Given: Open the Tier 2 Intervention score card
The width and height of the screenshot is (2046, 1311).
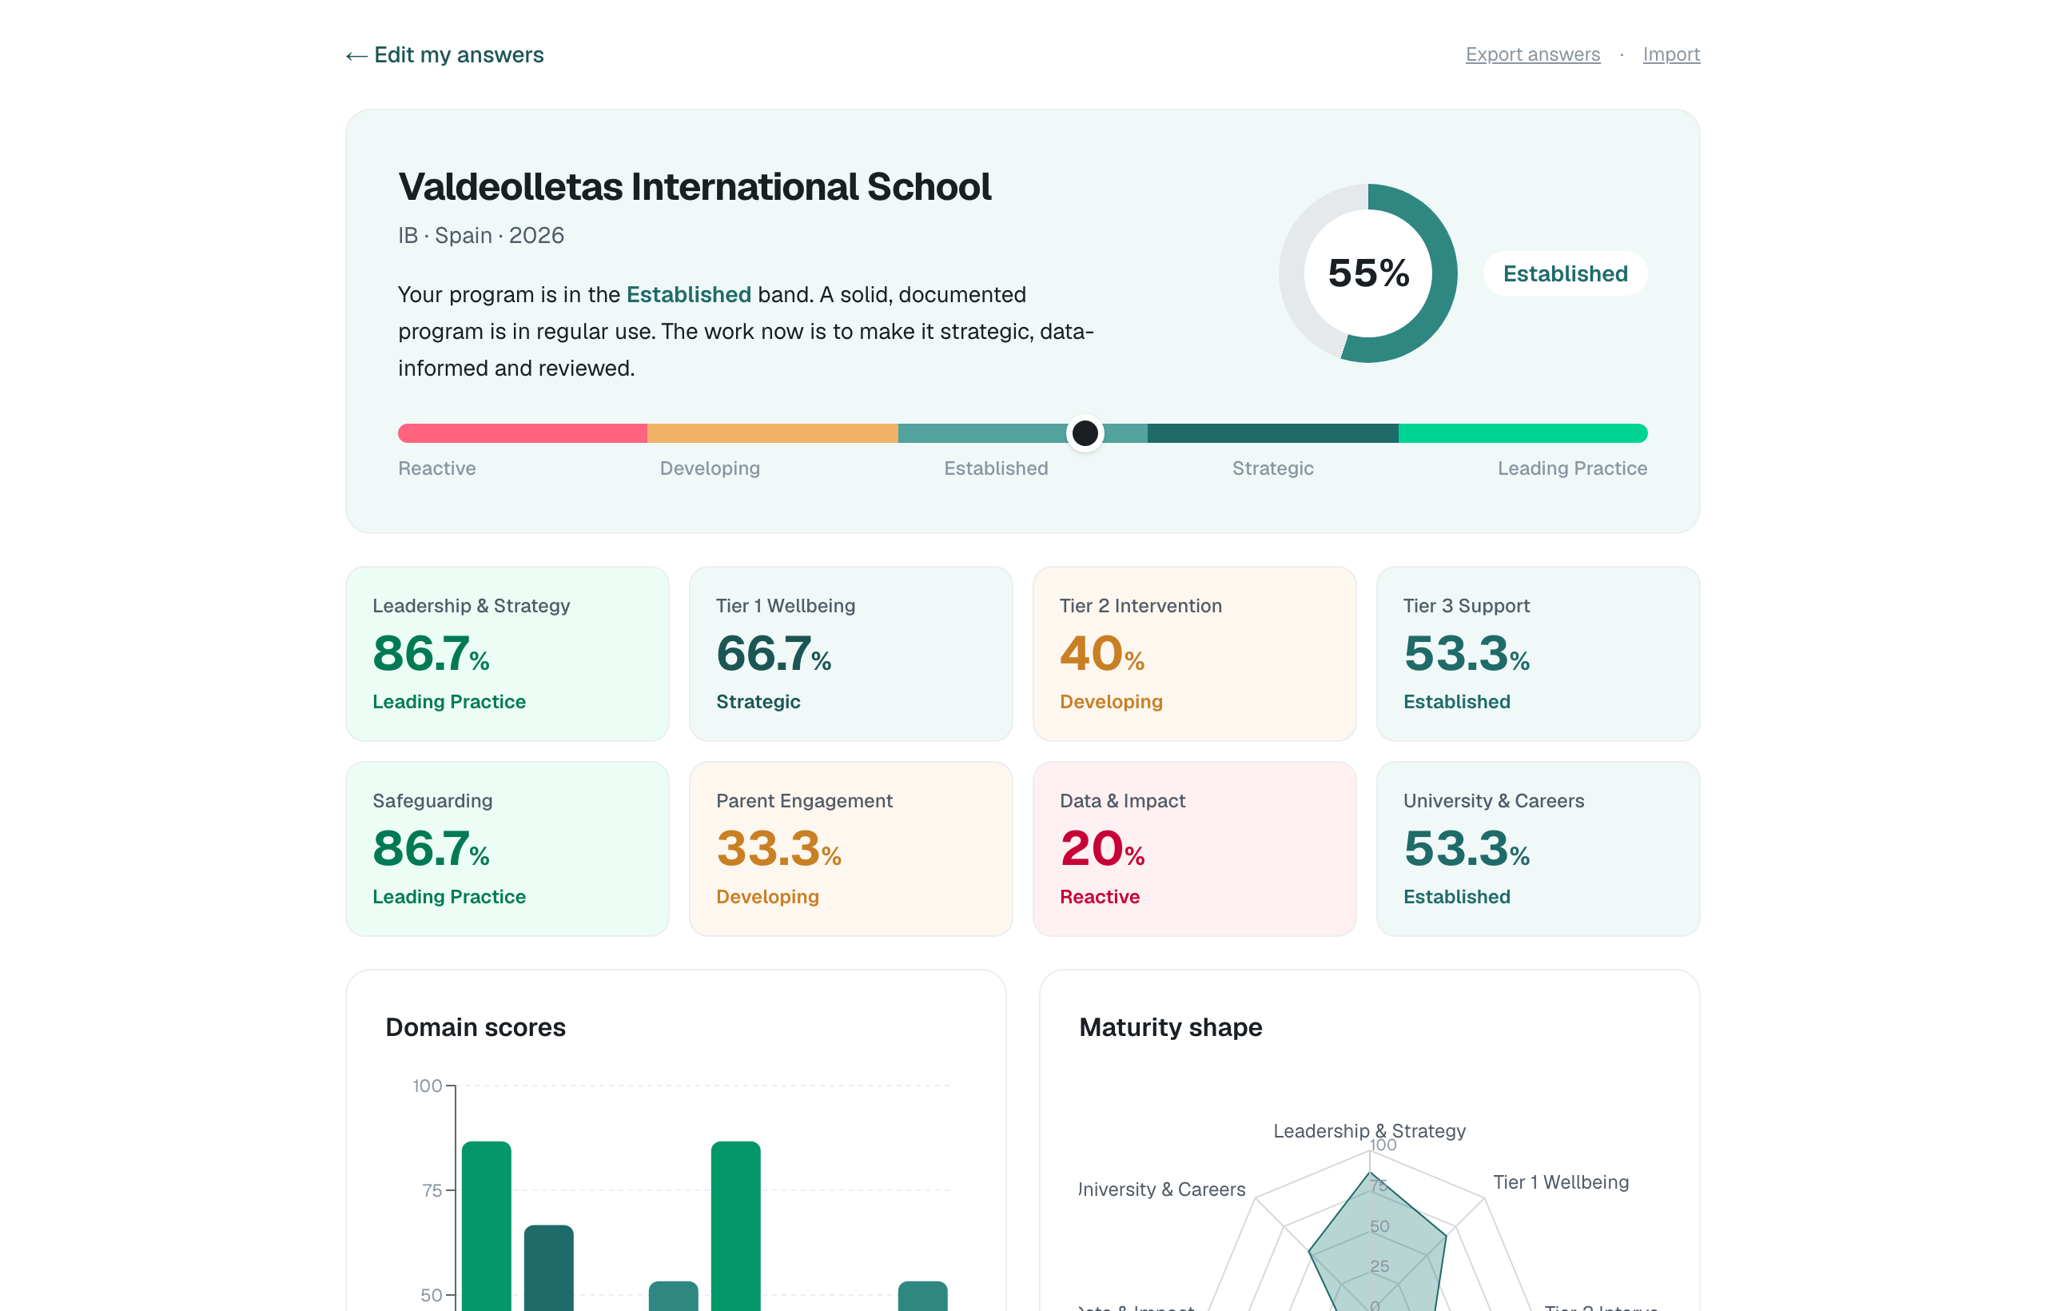Looking at the screenshot, I should click(x=1194, y=654).
